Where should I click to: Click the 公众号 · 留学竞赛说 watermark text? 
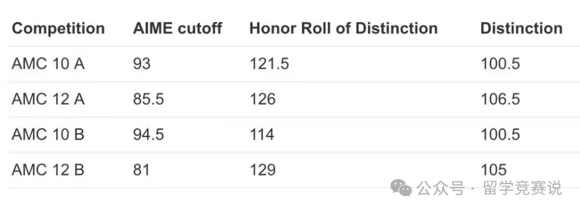click(x=489, y=188)
